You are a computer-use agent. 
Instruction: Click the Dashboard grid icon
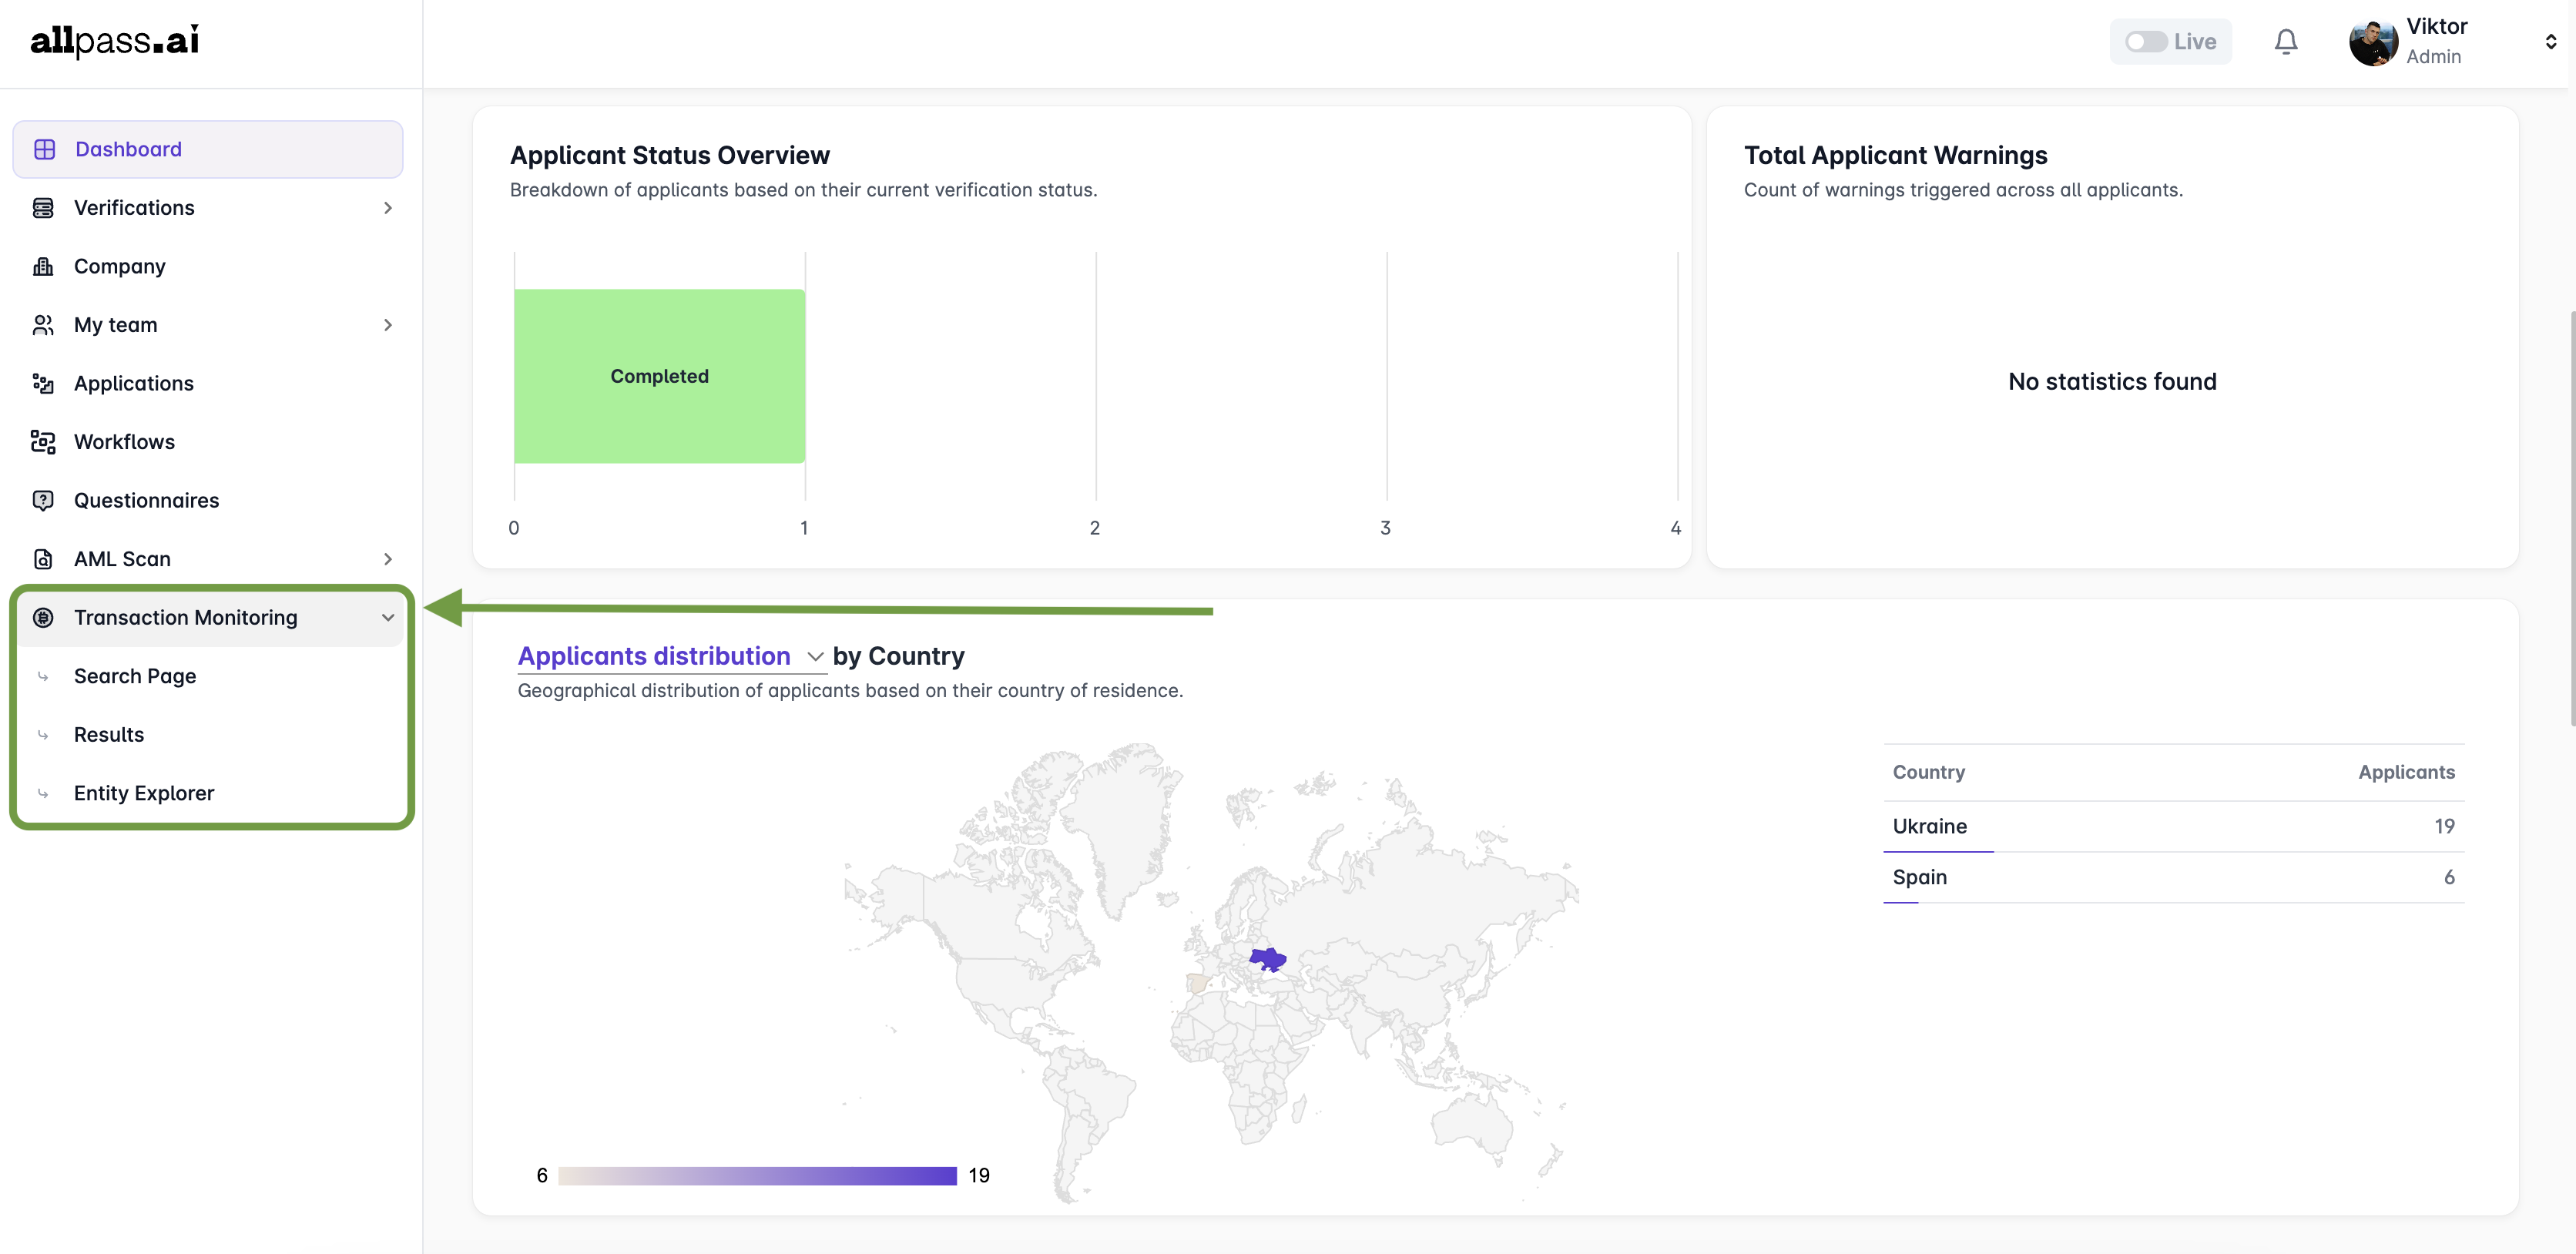[x=44, y=149]
